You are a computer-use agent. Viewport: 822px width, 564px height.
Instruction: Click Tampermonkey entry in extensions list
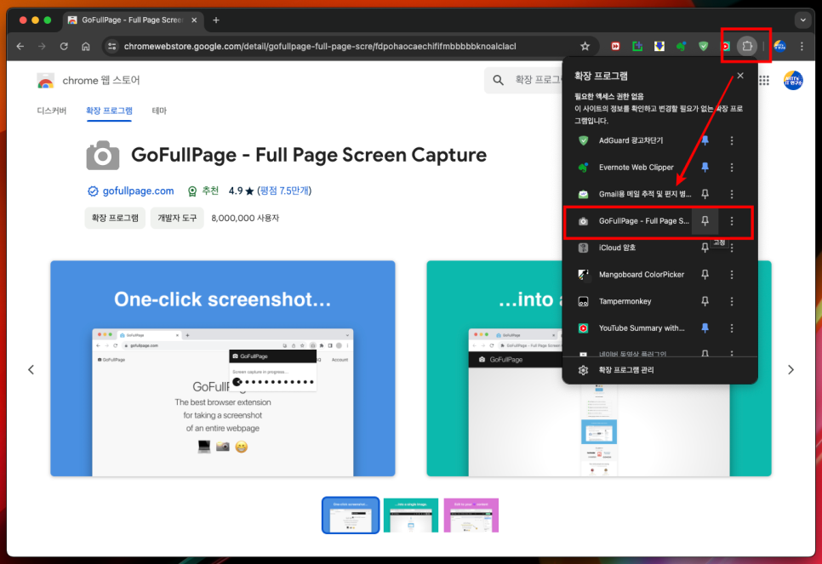[625, 301]
